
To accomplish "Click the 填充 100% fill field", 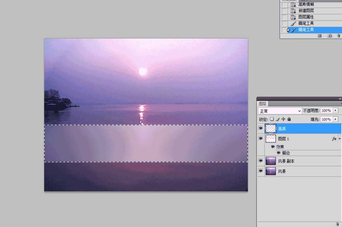I will tap(326, 119).
